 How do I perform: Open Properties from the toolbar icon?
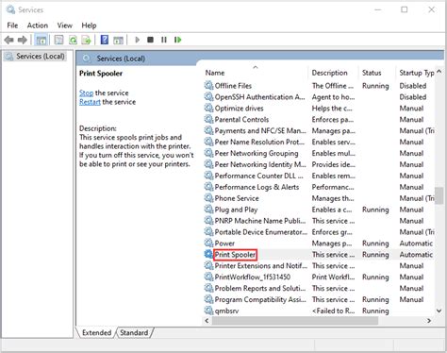(x=58, y=40)
